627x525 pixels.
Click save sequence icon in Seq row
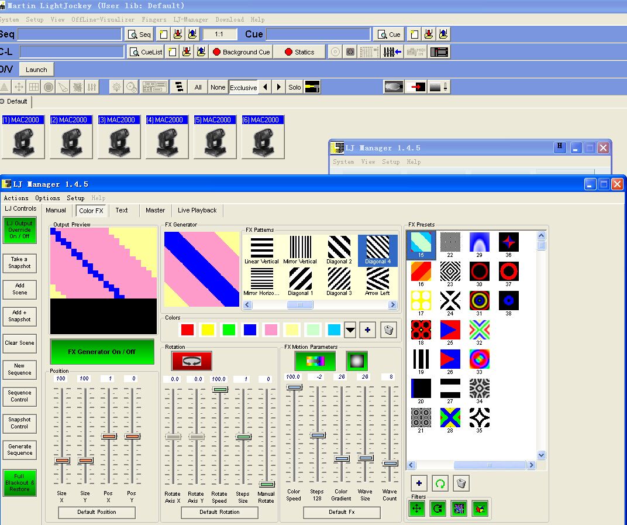[178, 35]
